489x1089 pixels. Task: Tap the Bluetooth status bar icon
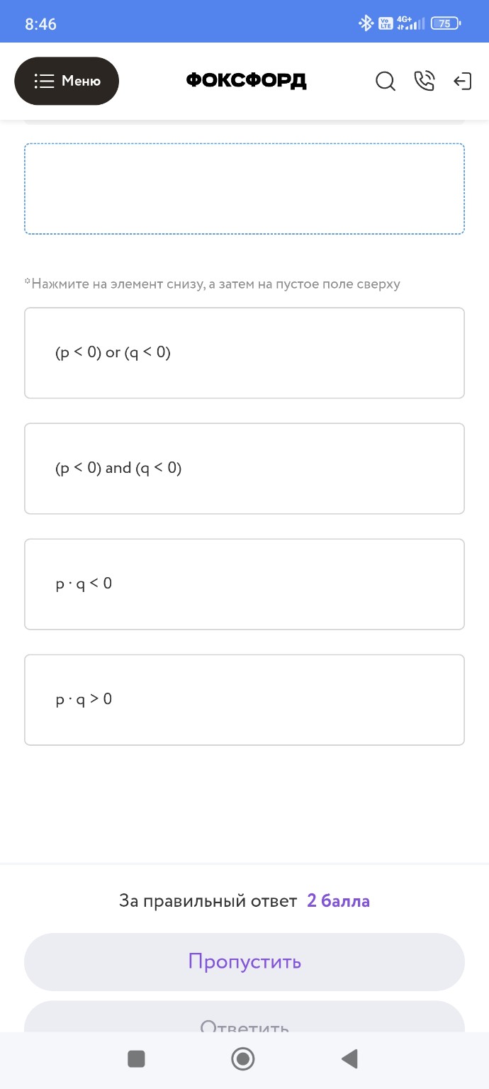366,23
